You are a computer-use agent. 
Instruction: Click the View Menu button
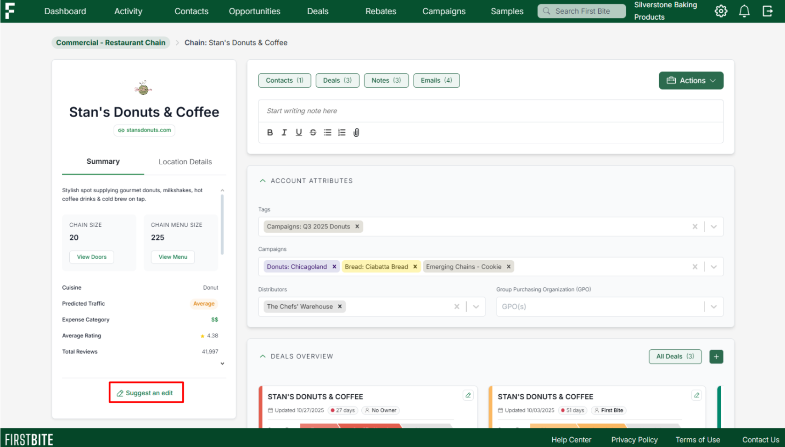point(173,257)
